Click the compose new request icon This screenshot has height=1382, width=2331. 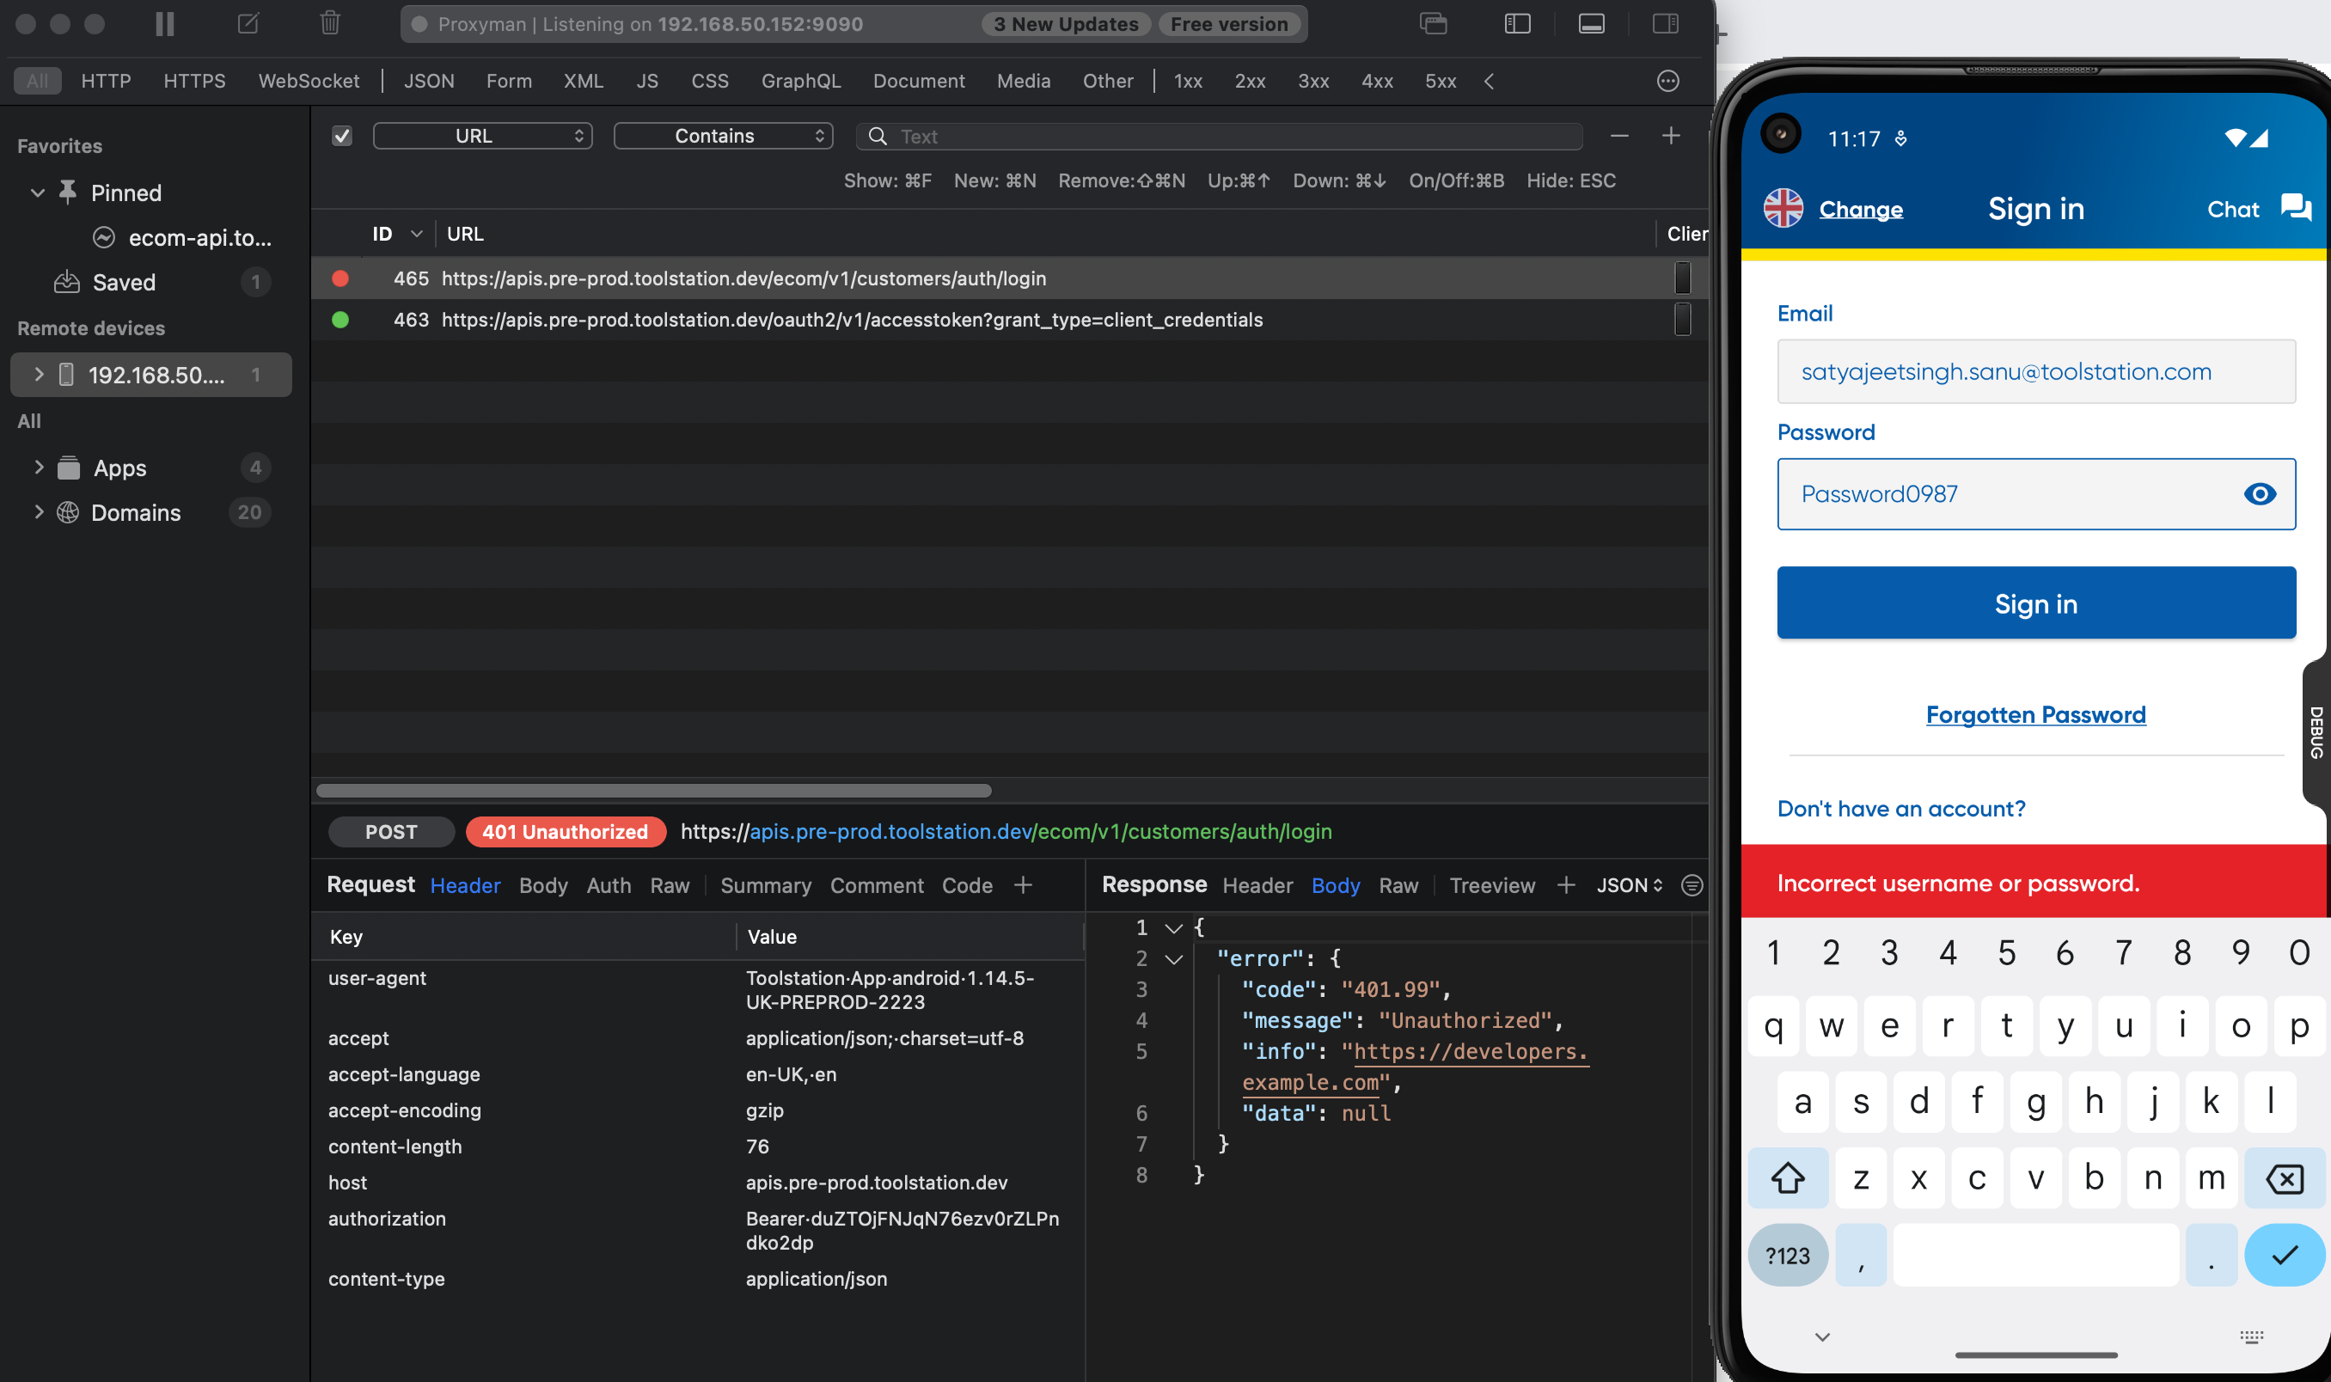(x=248, y=24)
